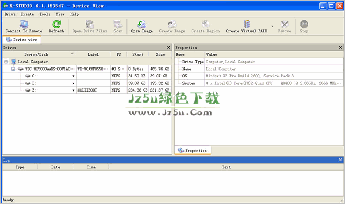Click the Local Computer name value
Screen dimensions: 345x204
pyautogui.click(x=221, y=69)
